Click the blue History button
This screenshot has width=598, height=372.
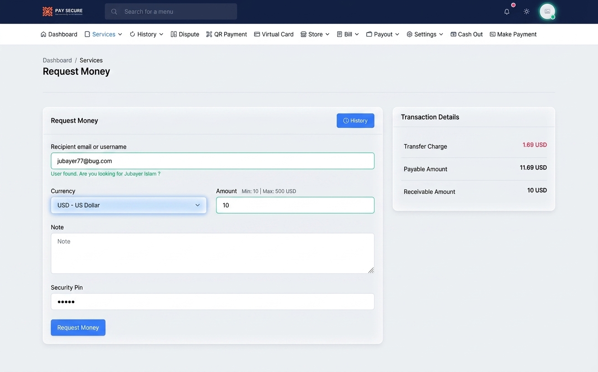pyautogui.click(x=356, y=121)
